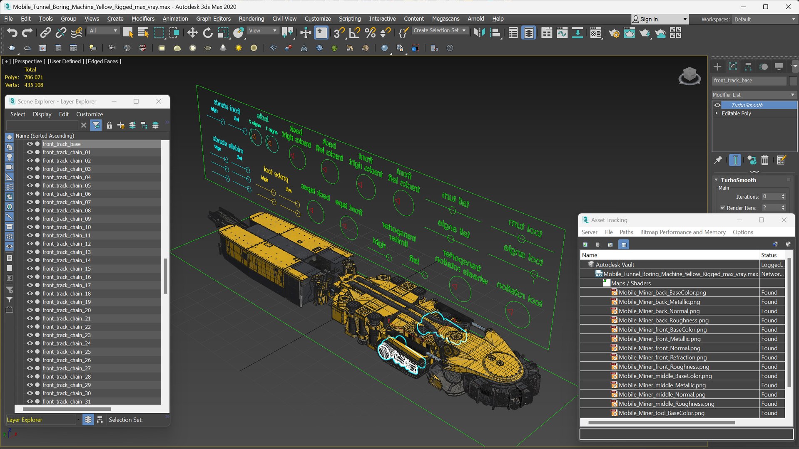Viewport: 799px width, 449px height.
Task: Collapse the TurboSmooth rollout
Action: point(716,180)
